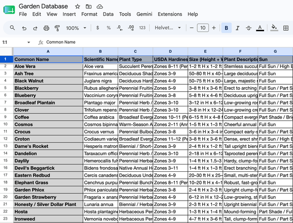
Task: Select column D header
Action: click(x=170, y=51)
